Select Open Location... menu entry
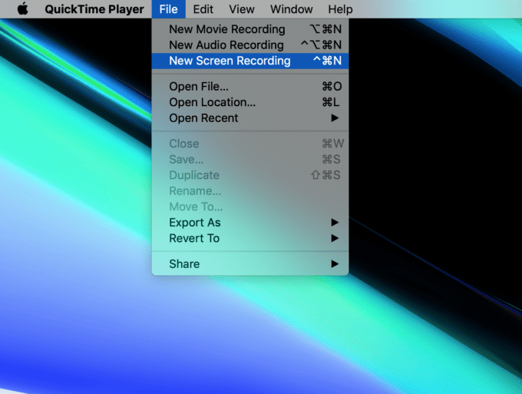Image resolution: width=522 pixels, height=394 pixels. click(x=212, y=102)
